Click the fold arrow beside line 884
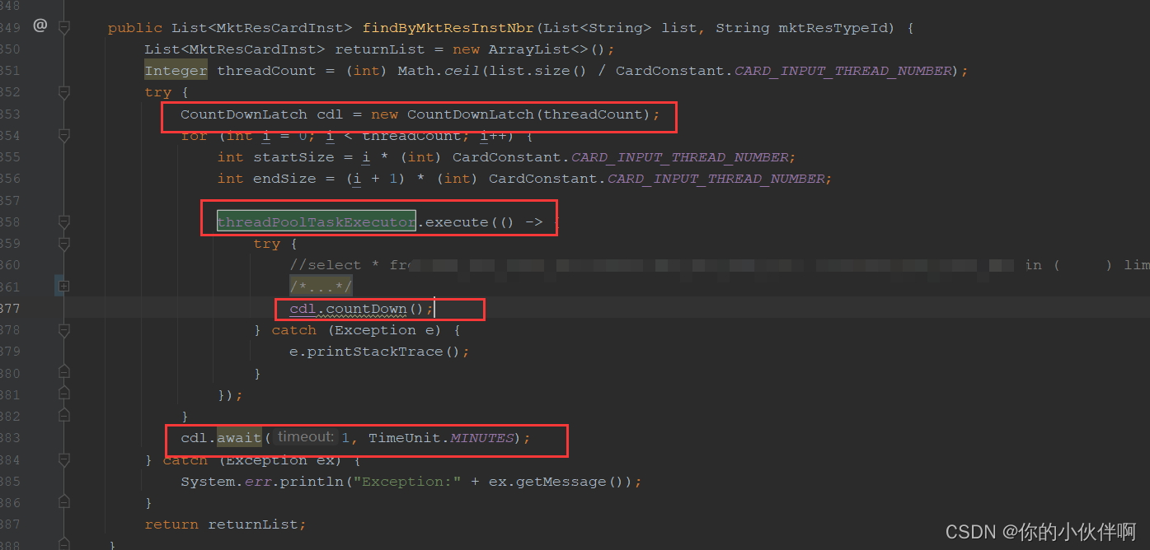Screen dimensions: 1150x550 (x=63, y=459)
